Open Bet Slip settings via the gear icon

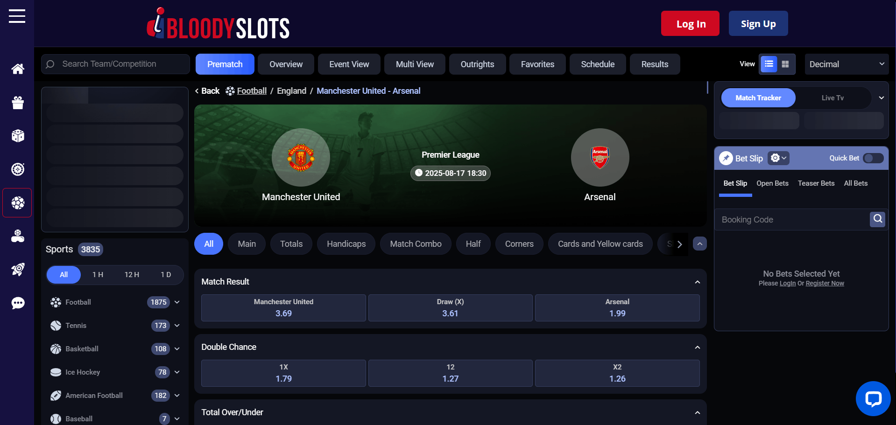tap(778, 158)
